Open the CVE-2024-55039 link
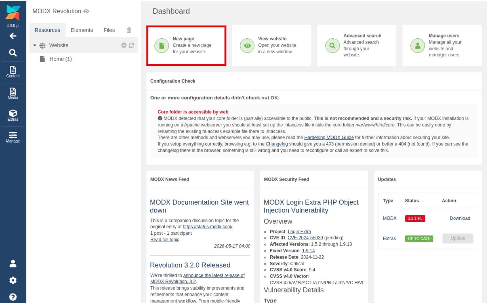 (305, 238)
